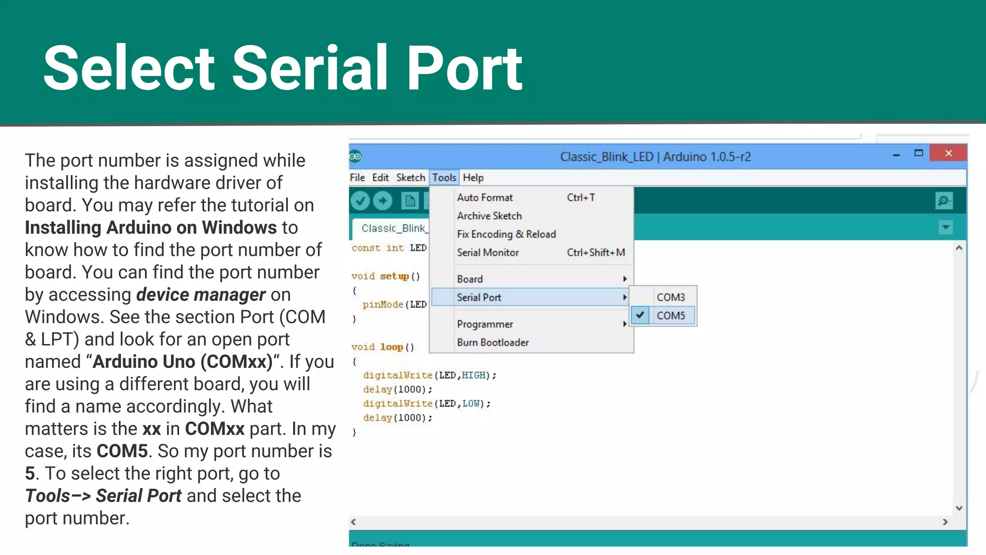986x555 pixels.
Task: Click the Serial Port menu entry
Action: [479, 297]
